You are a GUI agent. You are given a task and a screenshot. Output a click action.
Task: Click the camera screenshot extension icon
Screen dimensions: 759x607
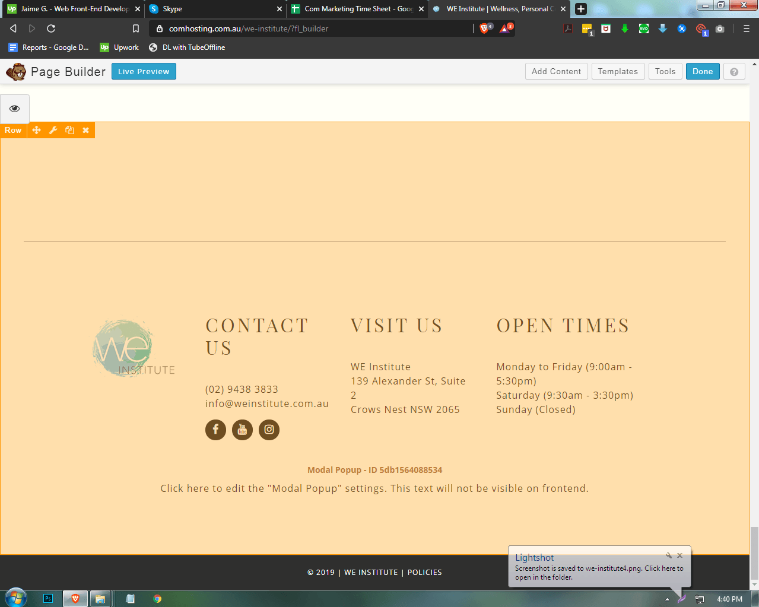tap(720, 28)
